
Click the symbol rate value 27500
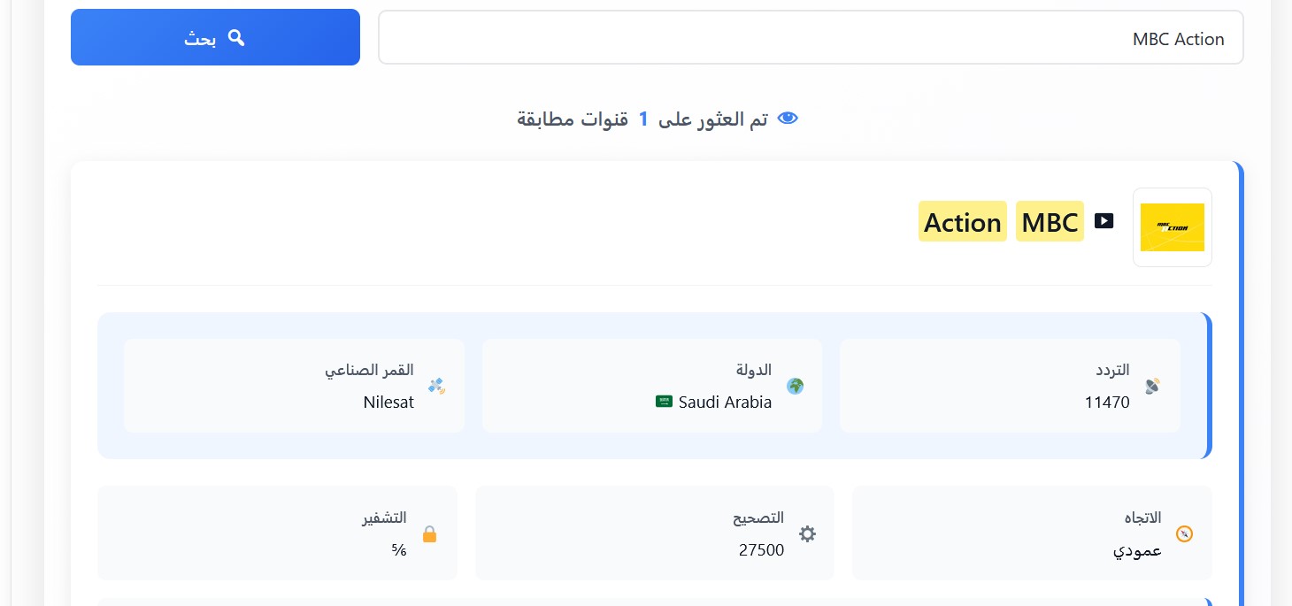(761, 549)
